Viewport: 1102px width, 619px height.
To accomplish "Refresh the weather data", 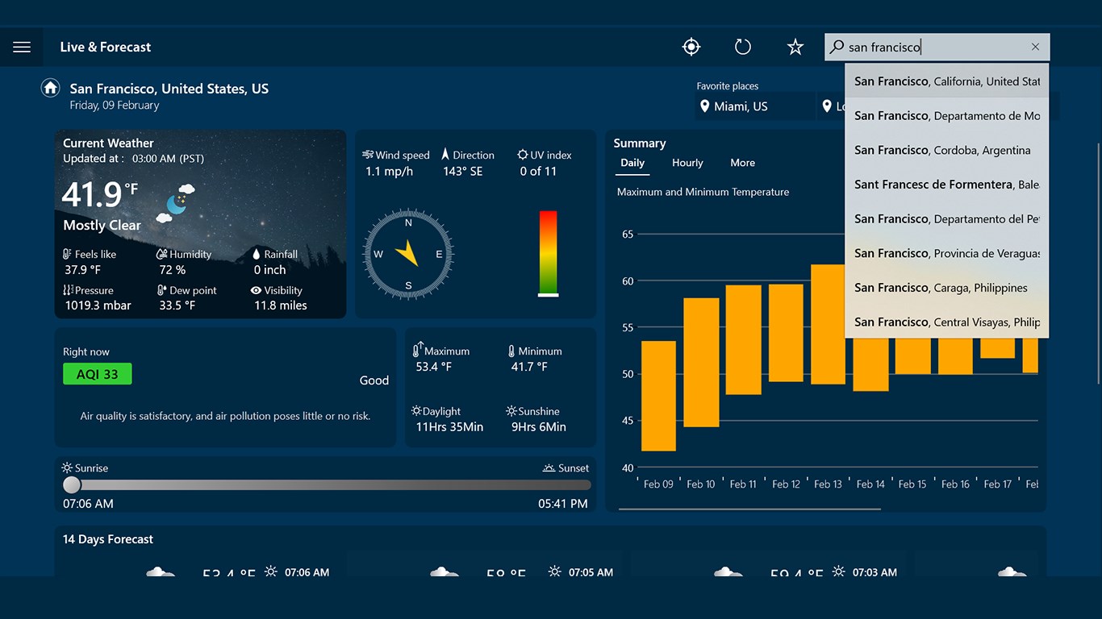I will (742, 46).
